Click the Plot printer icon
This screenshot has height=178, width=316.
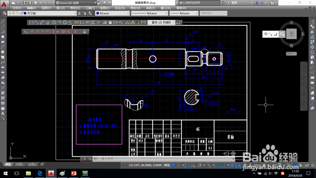[36, 3]
